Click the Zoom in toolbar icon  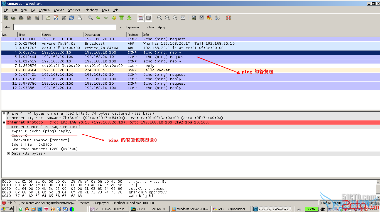(160, 18)
